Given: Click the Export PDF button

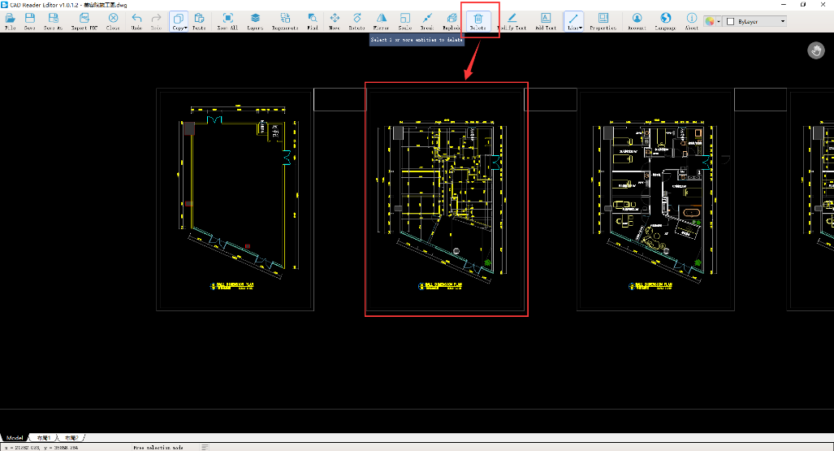Looking at the screenshot, I should 84,20.
